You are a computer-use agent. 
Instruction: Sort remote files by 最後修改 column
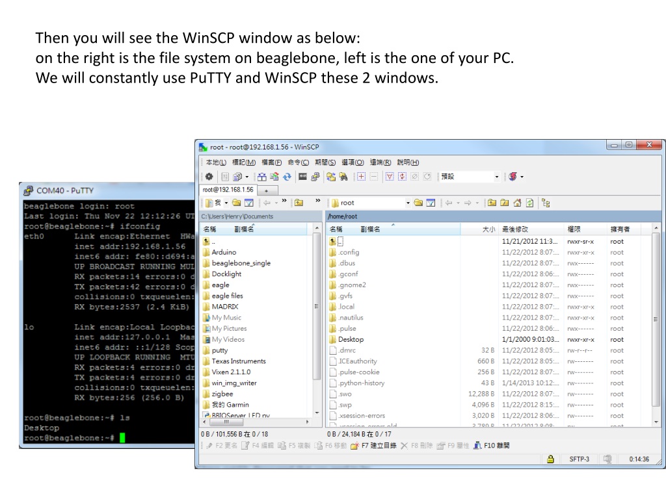pyautogui.click(x=531, y=229)
